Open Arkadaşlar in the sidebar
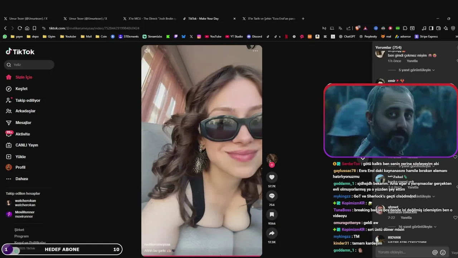This screenshot has height=258, width=458. point(20,111)
